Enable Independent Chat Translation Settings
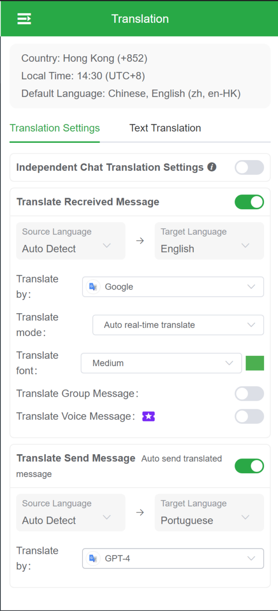The image size is (278, 611). [x=249, y=167]
